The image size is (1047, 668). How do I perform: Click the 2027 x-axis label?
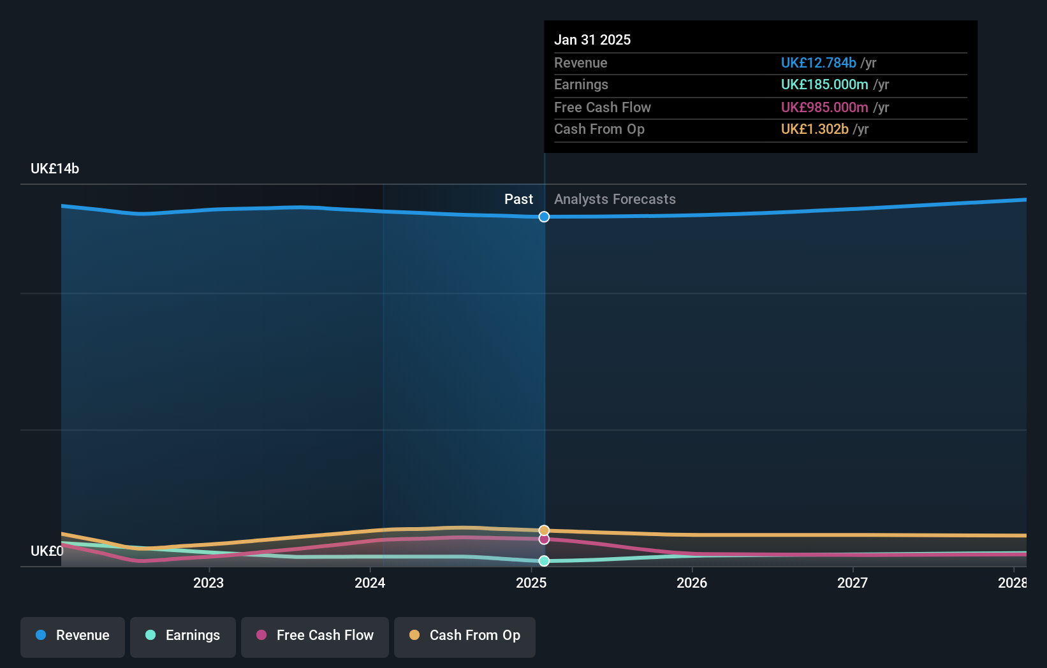(853, 583)
